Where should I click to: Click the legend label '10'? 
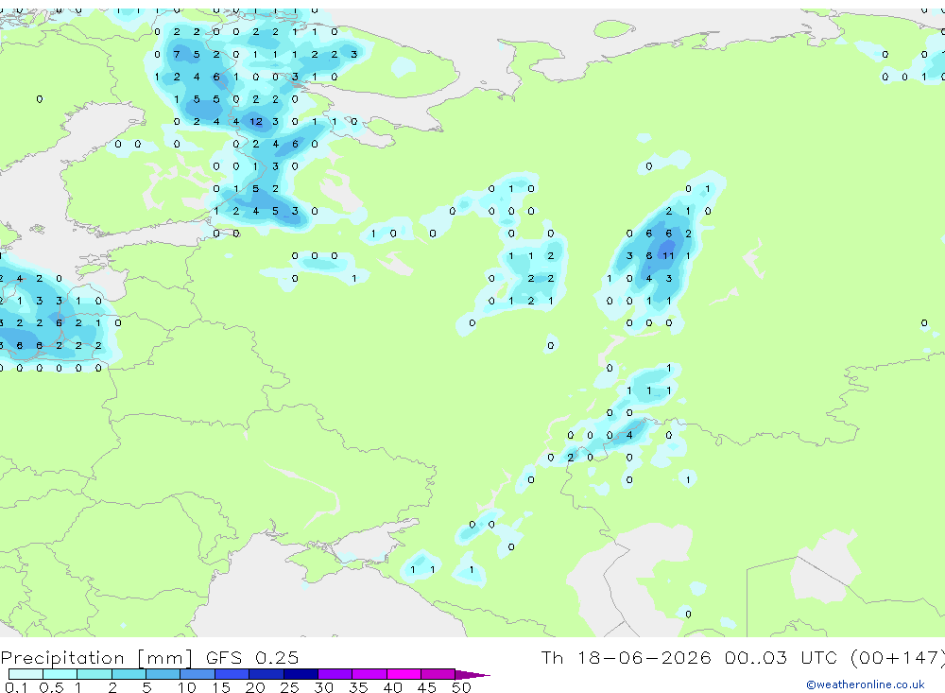[187, 687]
